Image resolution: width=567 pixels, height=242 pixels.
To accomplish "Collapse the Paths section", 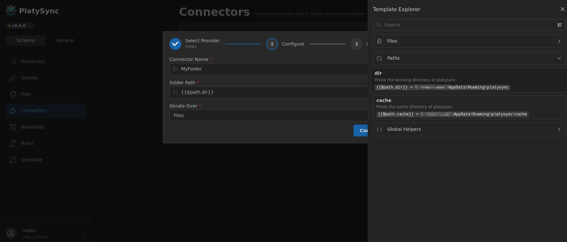I will click(x=469, y=58).
